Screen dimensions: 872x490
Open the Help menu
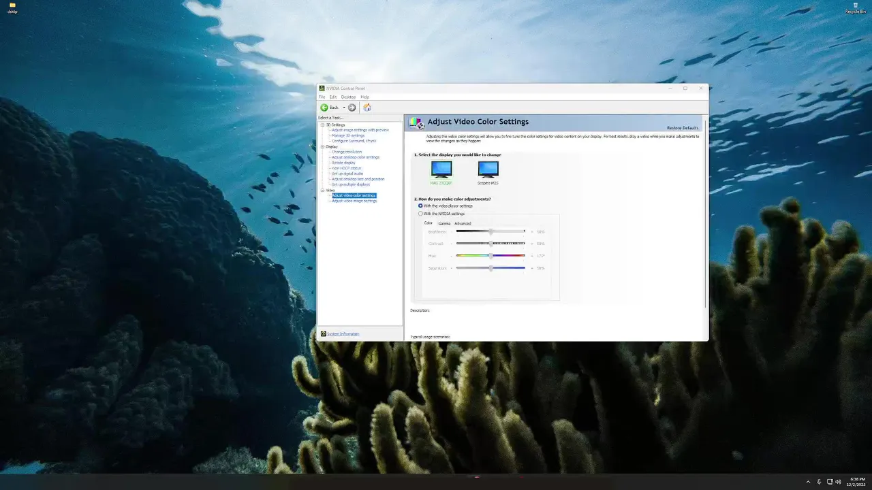(364, 97)
